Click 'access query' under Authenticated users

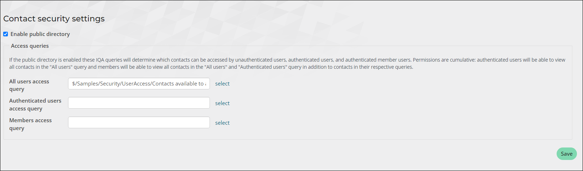[x=26, y=109]
